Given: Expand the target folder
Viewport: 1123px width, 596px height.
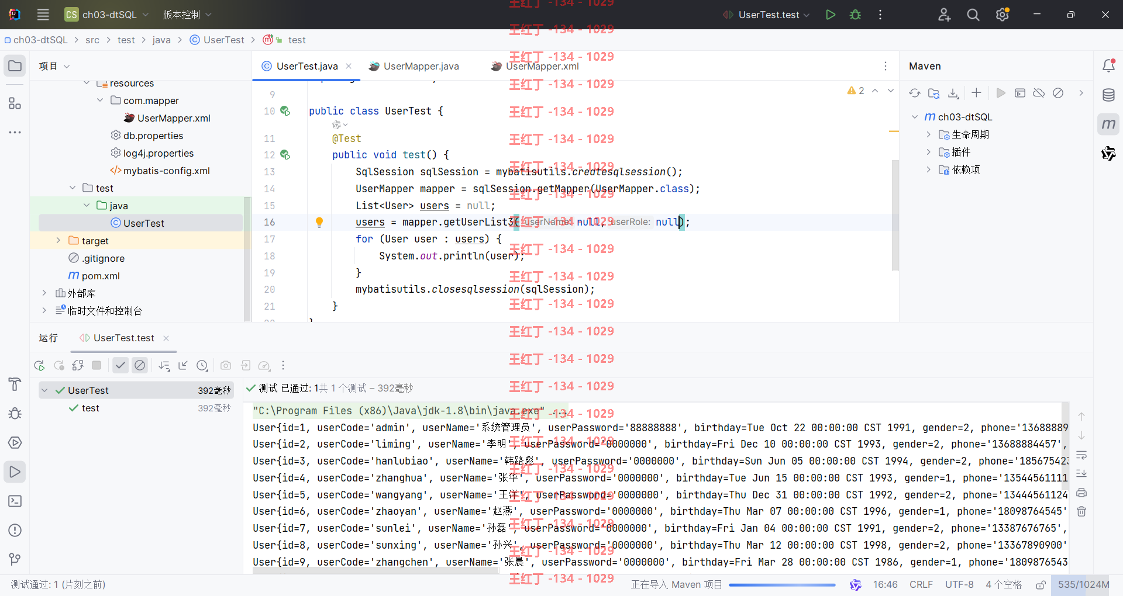Looking at the screenshot, I should click(x=58, y=241).
